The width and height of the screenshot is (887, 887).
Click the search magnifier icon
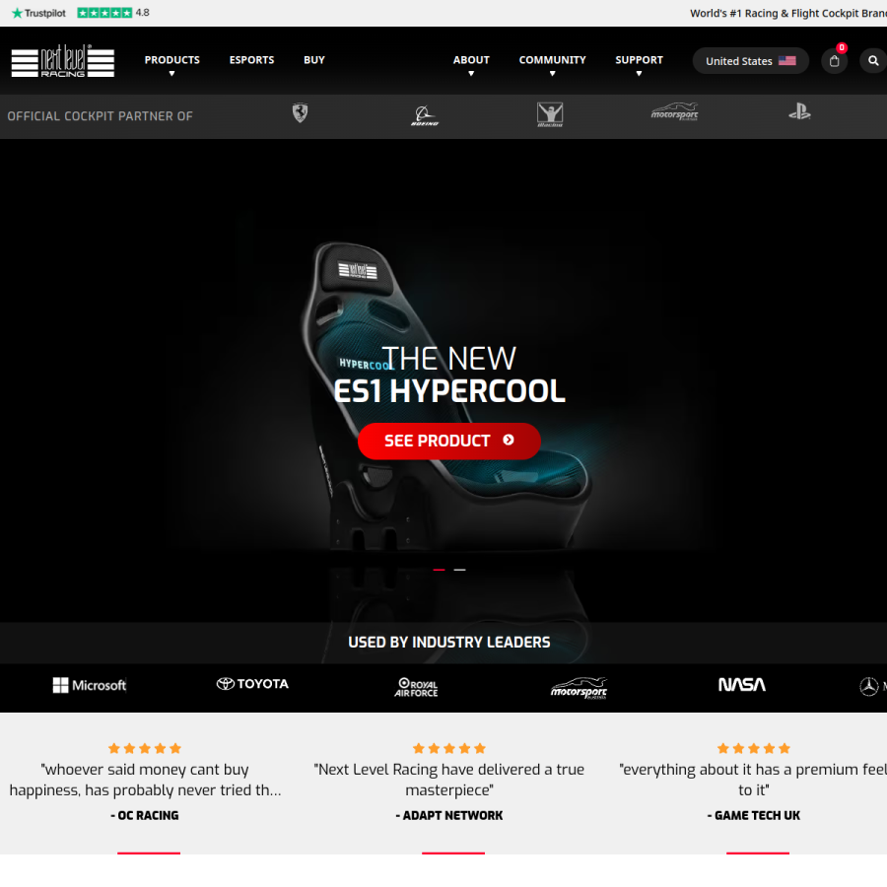pyautogui.click(x=873, y=60)
